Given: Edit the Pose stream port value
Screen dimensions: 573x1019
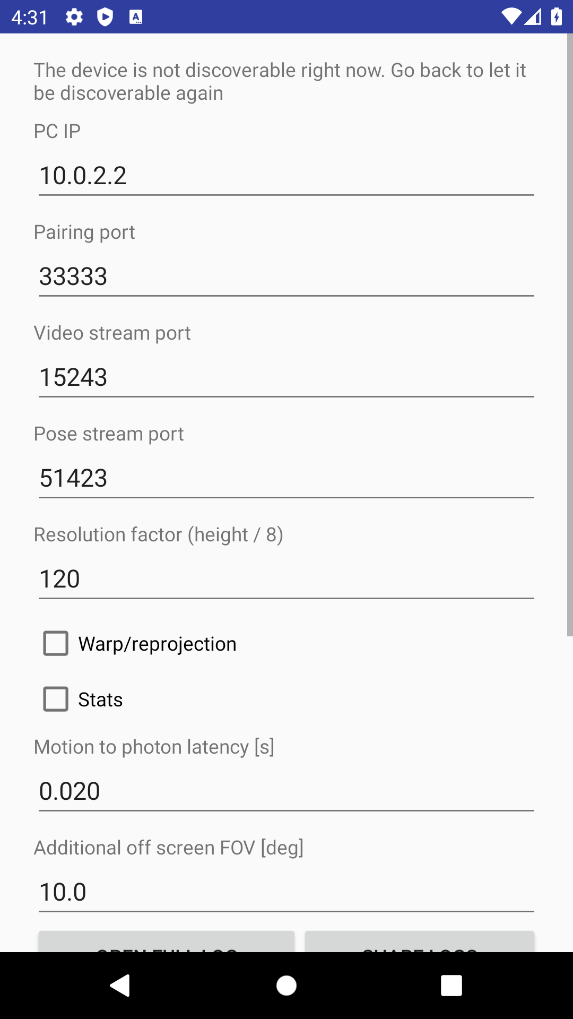Looking at the screenshot, I should (x=286, y=478).
